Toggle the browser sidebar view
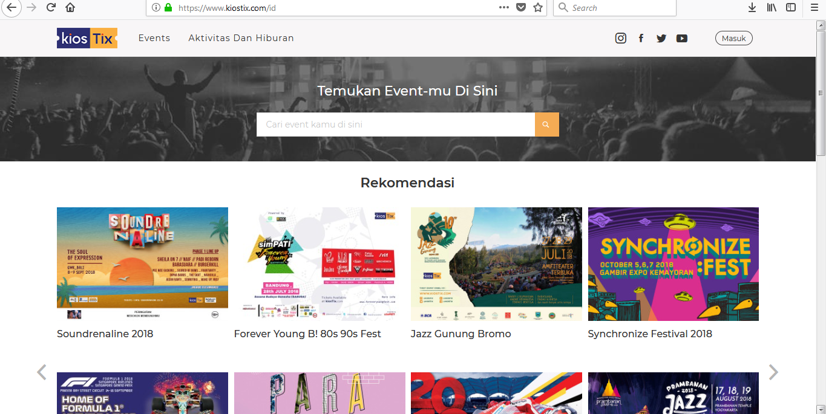This screenshot has width=826, height=414. coord(791,7)
